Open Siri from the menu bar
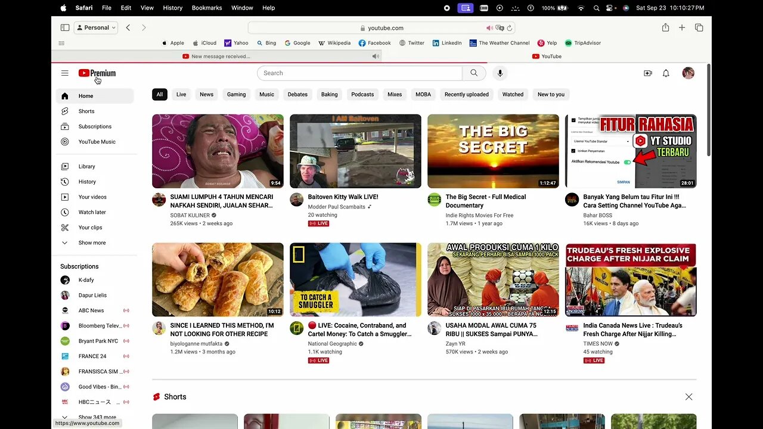Screen dimensions: 763x429 coord(626,8)
